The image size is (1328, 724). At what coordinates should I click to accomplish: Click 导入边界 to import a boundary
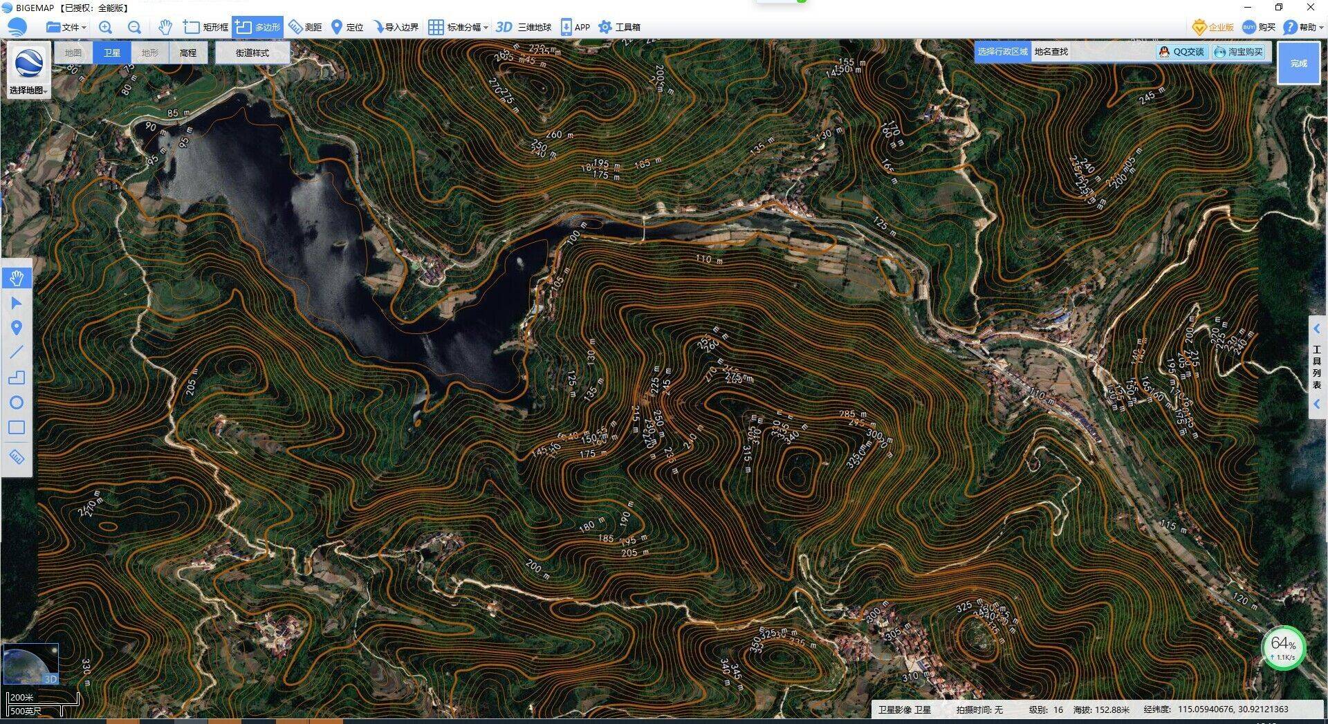click(396, 27)
